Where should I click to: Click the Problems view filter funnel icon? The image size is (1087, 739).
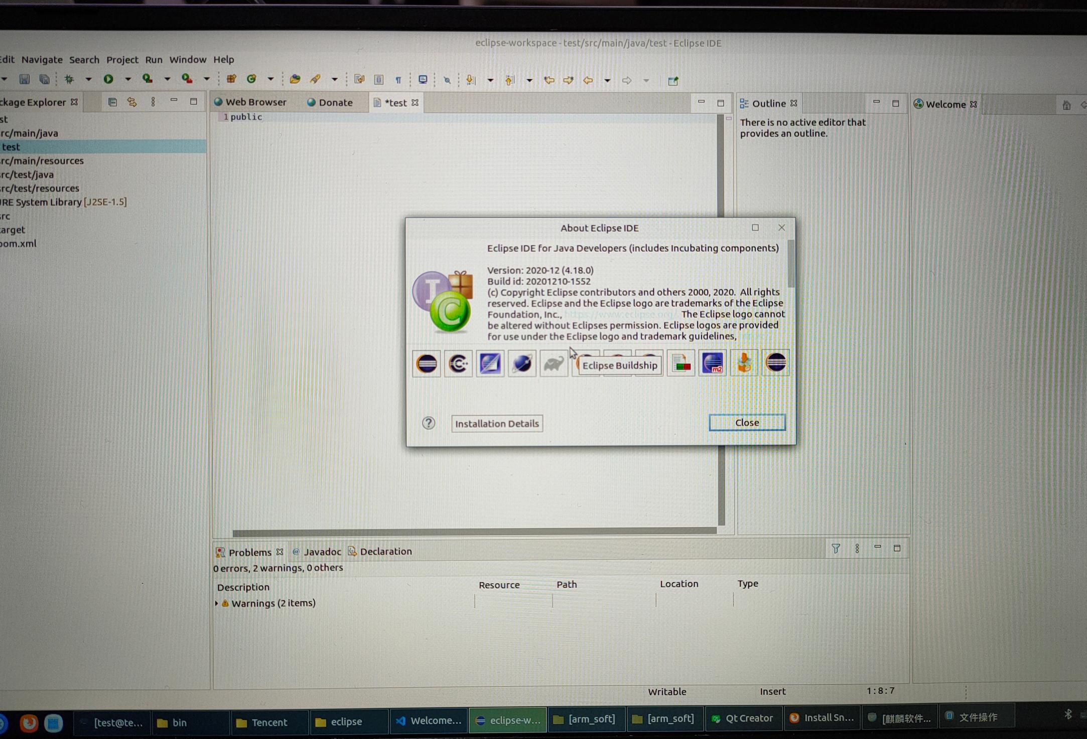tap(836, 548)
